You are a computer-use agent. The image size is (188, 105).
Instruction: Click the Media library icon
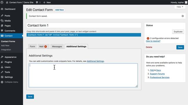(x=2, y=21)
